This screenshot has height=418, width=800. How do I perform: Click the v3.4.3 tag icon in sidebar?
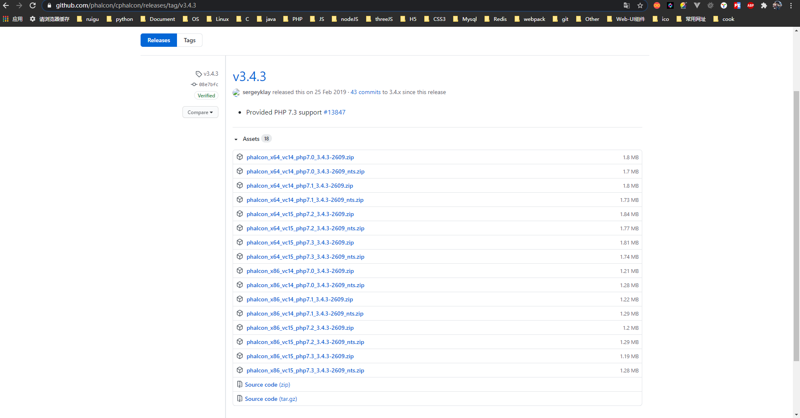click(199, 74)
